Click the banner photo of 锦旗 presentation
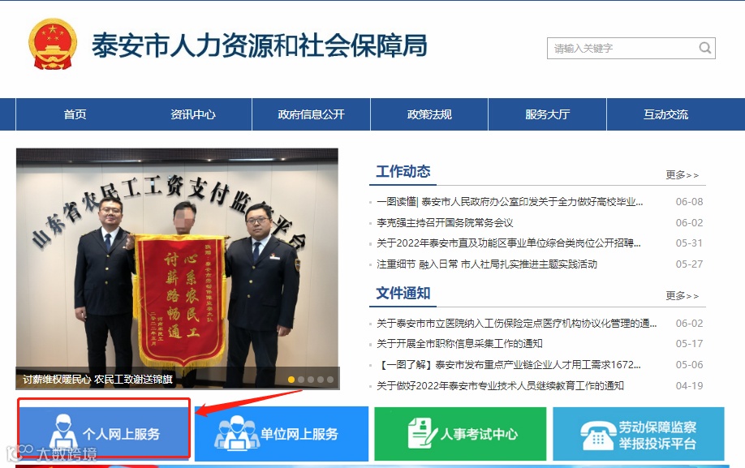The height and width of the screenshot is (468, 745). (177, 268)
